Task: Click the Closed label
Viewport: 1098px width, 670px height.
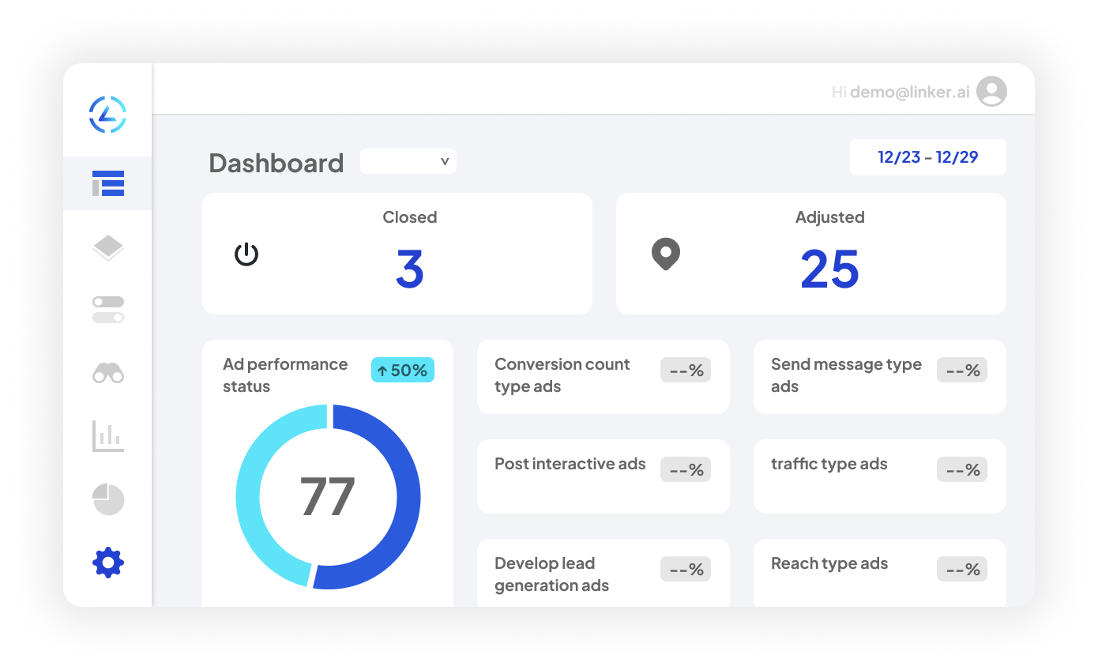Action: 410,217
